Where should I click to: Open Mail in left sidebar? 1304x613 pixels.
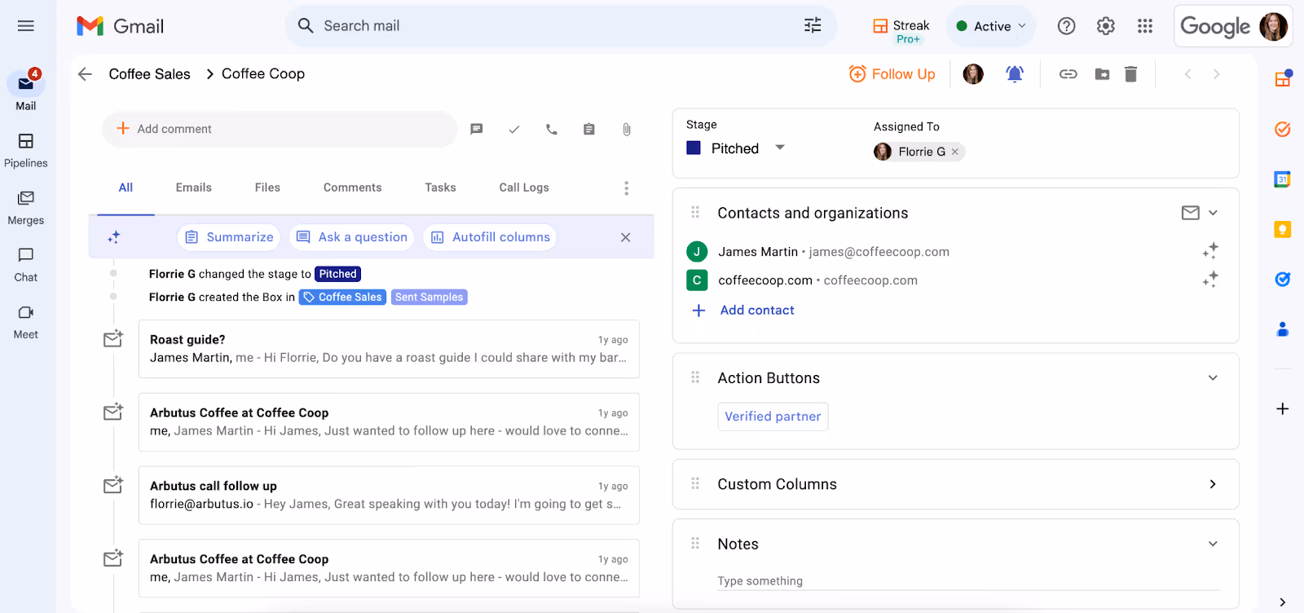point(25,91)
